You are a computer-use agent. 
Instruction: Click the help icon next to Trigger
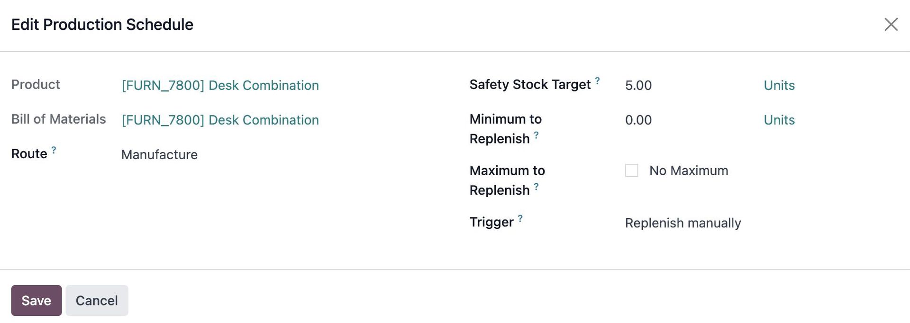point(520,218)
